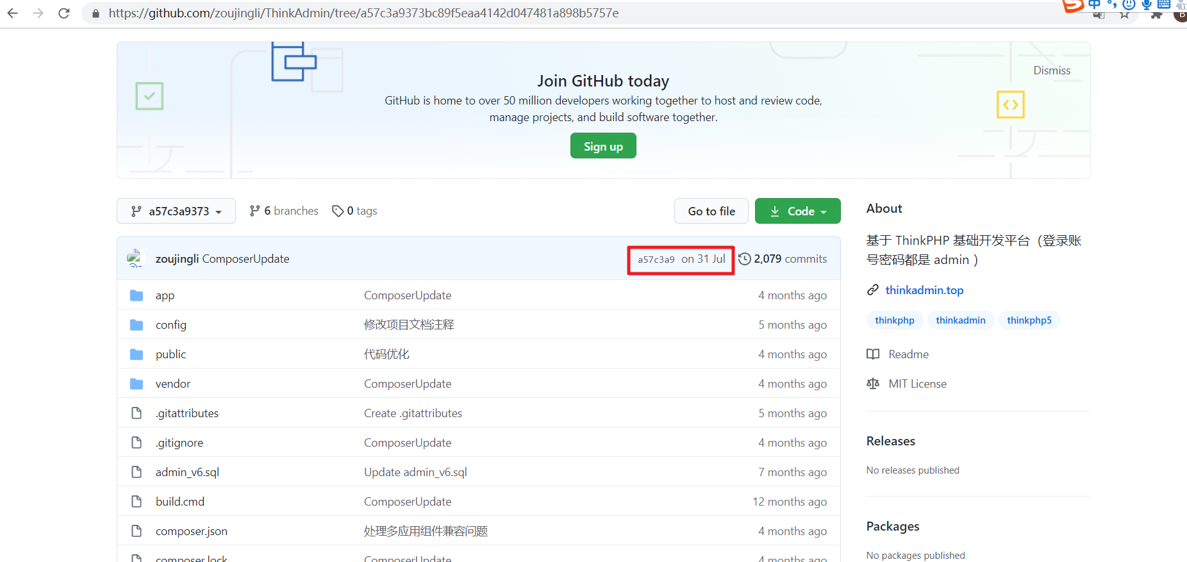Open the .gitattributes file
Screen dimensions: 1187x562
[x=187, y=413]
